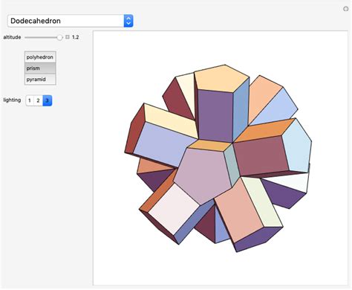Click the central pink pentagonal face
The width and height of the screenshot is (352, 290).
click(x=203, y=175)
